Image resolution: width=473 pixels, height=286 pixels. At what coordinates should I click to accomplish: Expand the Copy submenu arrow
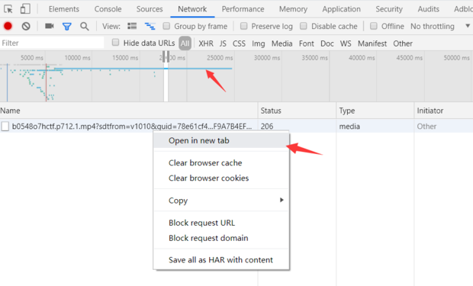pyautogui.click(x=282, y=200)
